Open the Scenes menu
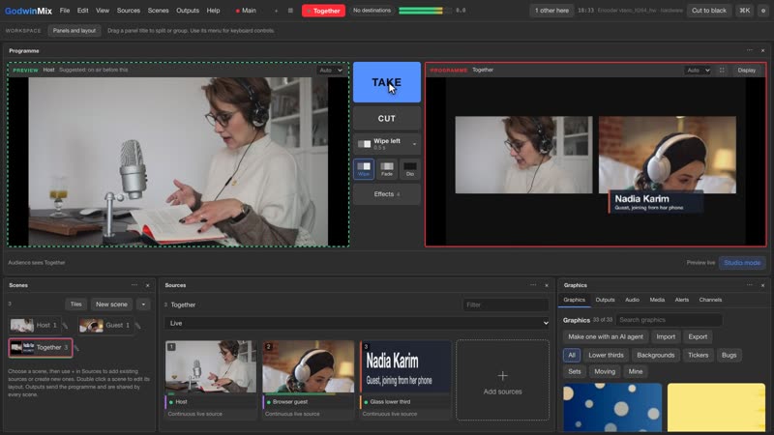 coord(158,11)
